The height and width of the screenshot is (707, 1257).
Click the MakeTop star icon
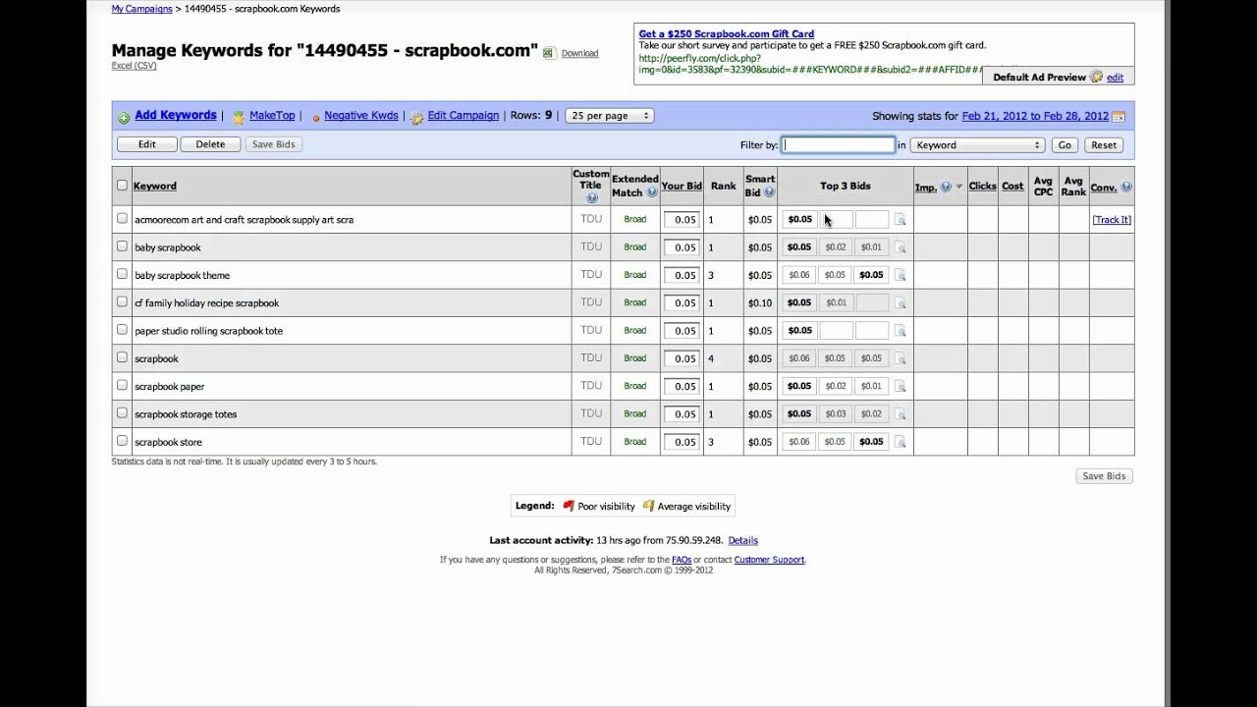click(239, 117)
